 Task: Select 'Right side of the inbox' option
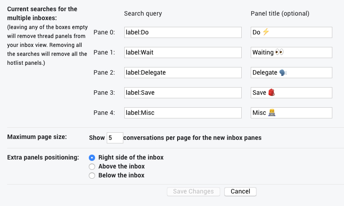[92, 158]
